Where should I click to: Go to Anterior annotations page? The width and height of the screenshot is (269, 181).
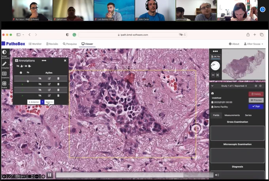[34, 102]
